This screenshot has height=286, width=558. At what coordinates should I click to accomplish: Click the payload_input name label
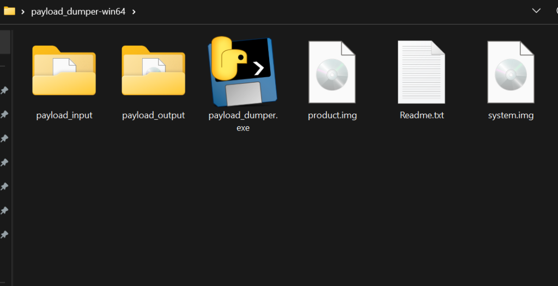coord(64,115)
